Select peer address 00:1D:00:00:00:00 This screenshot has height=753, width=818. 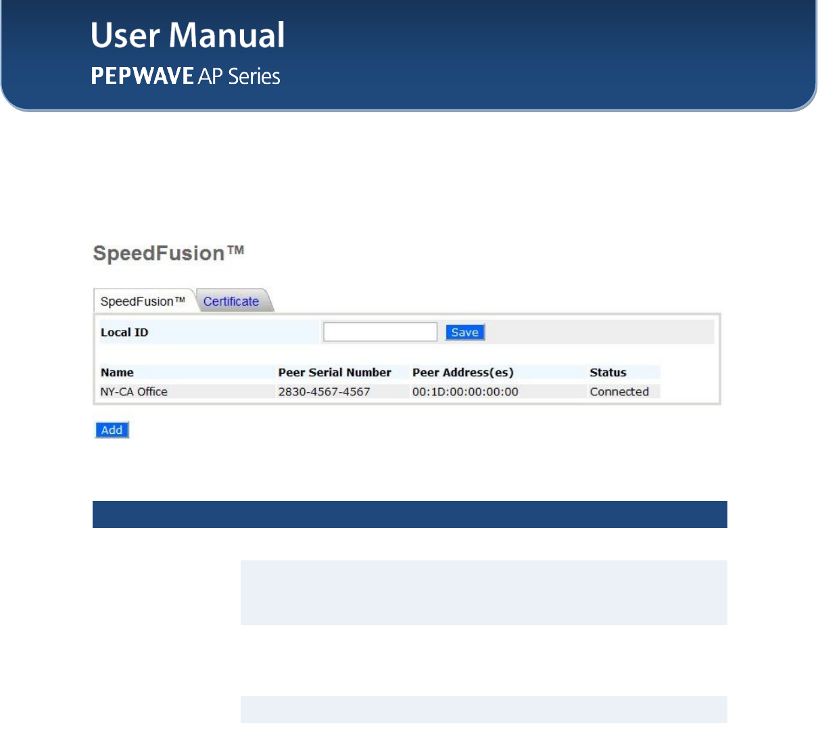465,392
